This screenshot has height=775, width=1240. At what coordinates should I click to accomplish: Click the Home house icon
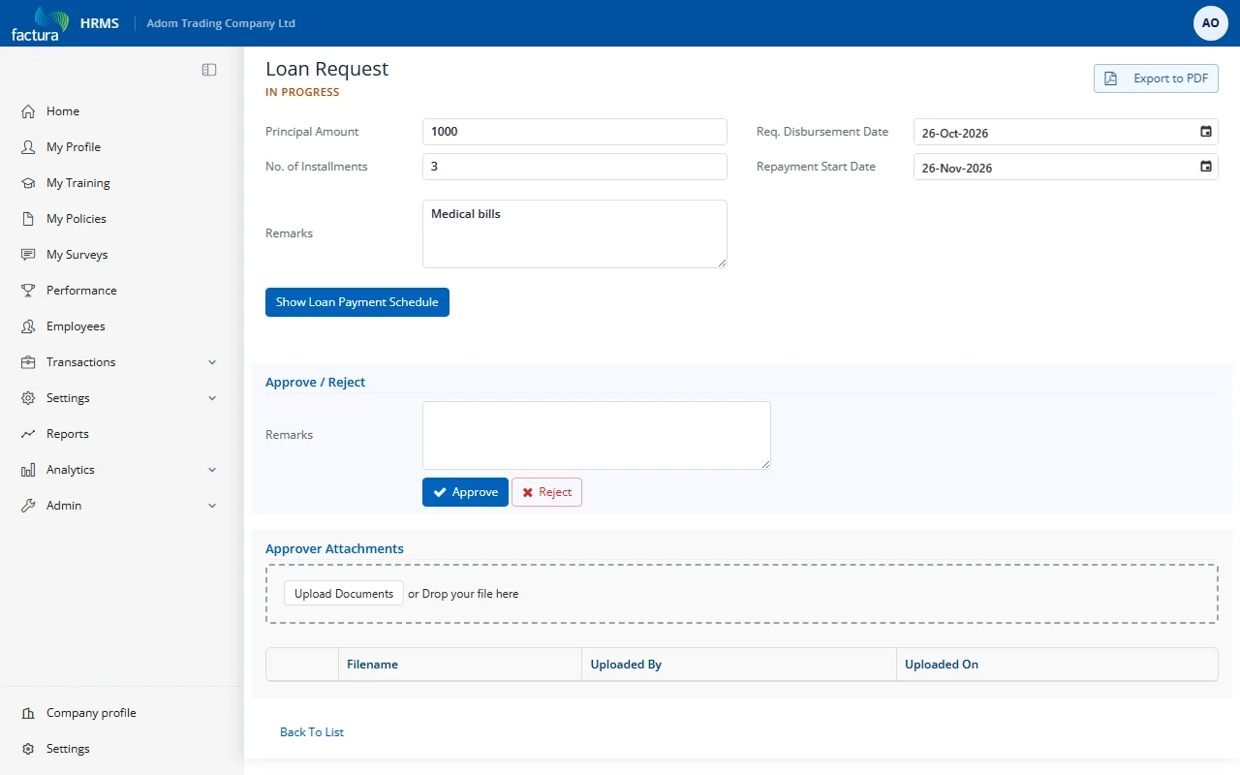28,111
